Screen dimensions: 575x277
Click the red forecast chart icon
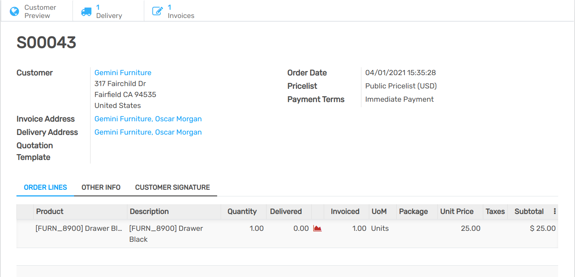tap(317, 228)
